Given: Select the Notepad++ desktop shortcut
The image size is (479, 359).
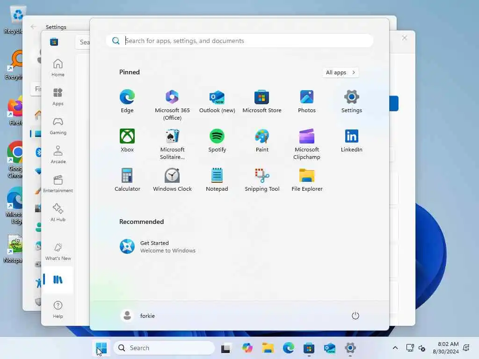Looking at the screenshot, I should (14, 249).
